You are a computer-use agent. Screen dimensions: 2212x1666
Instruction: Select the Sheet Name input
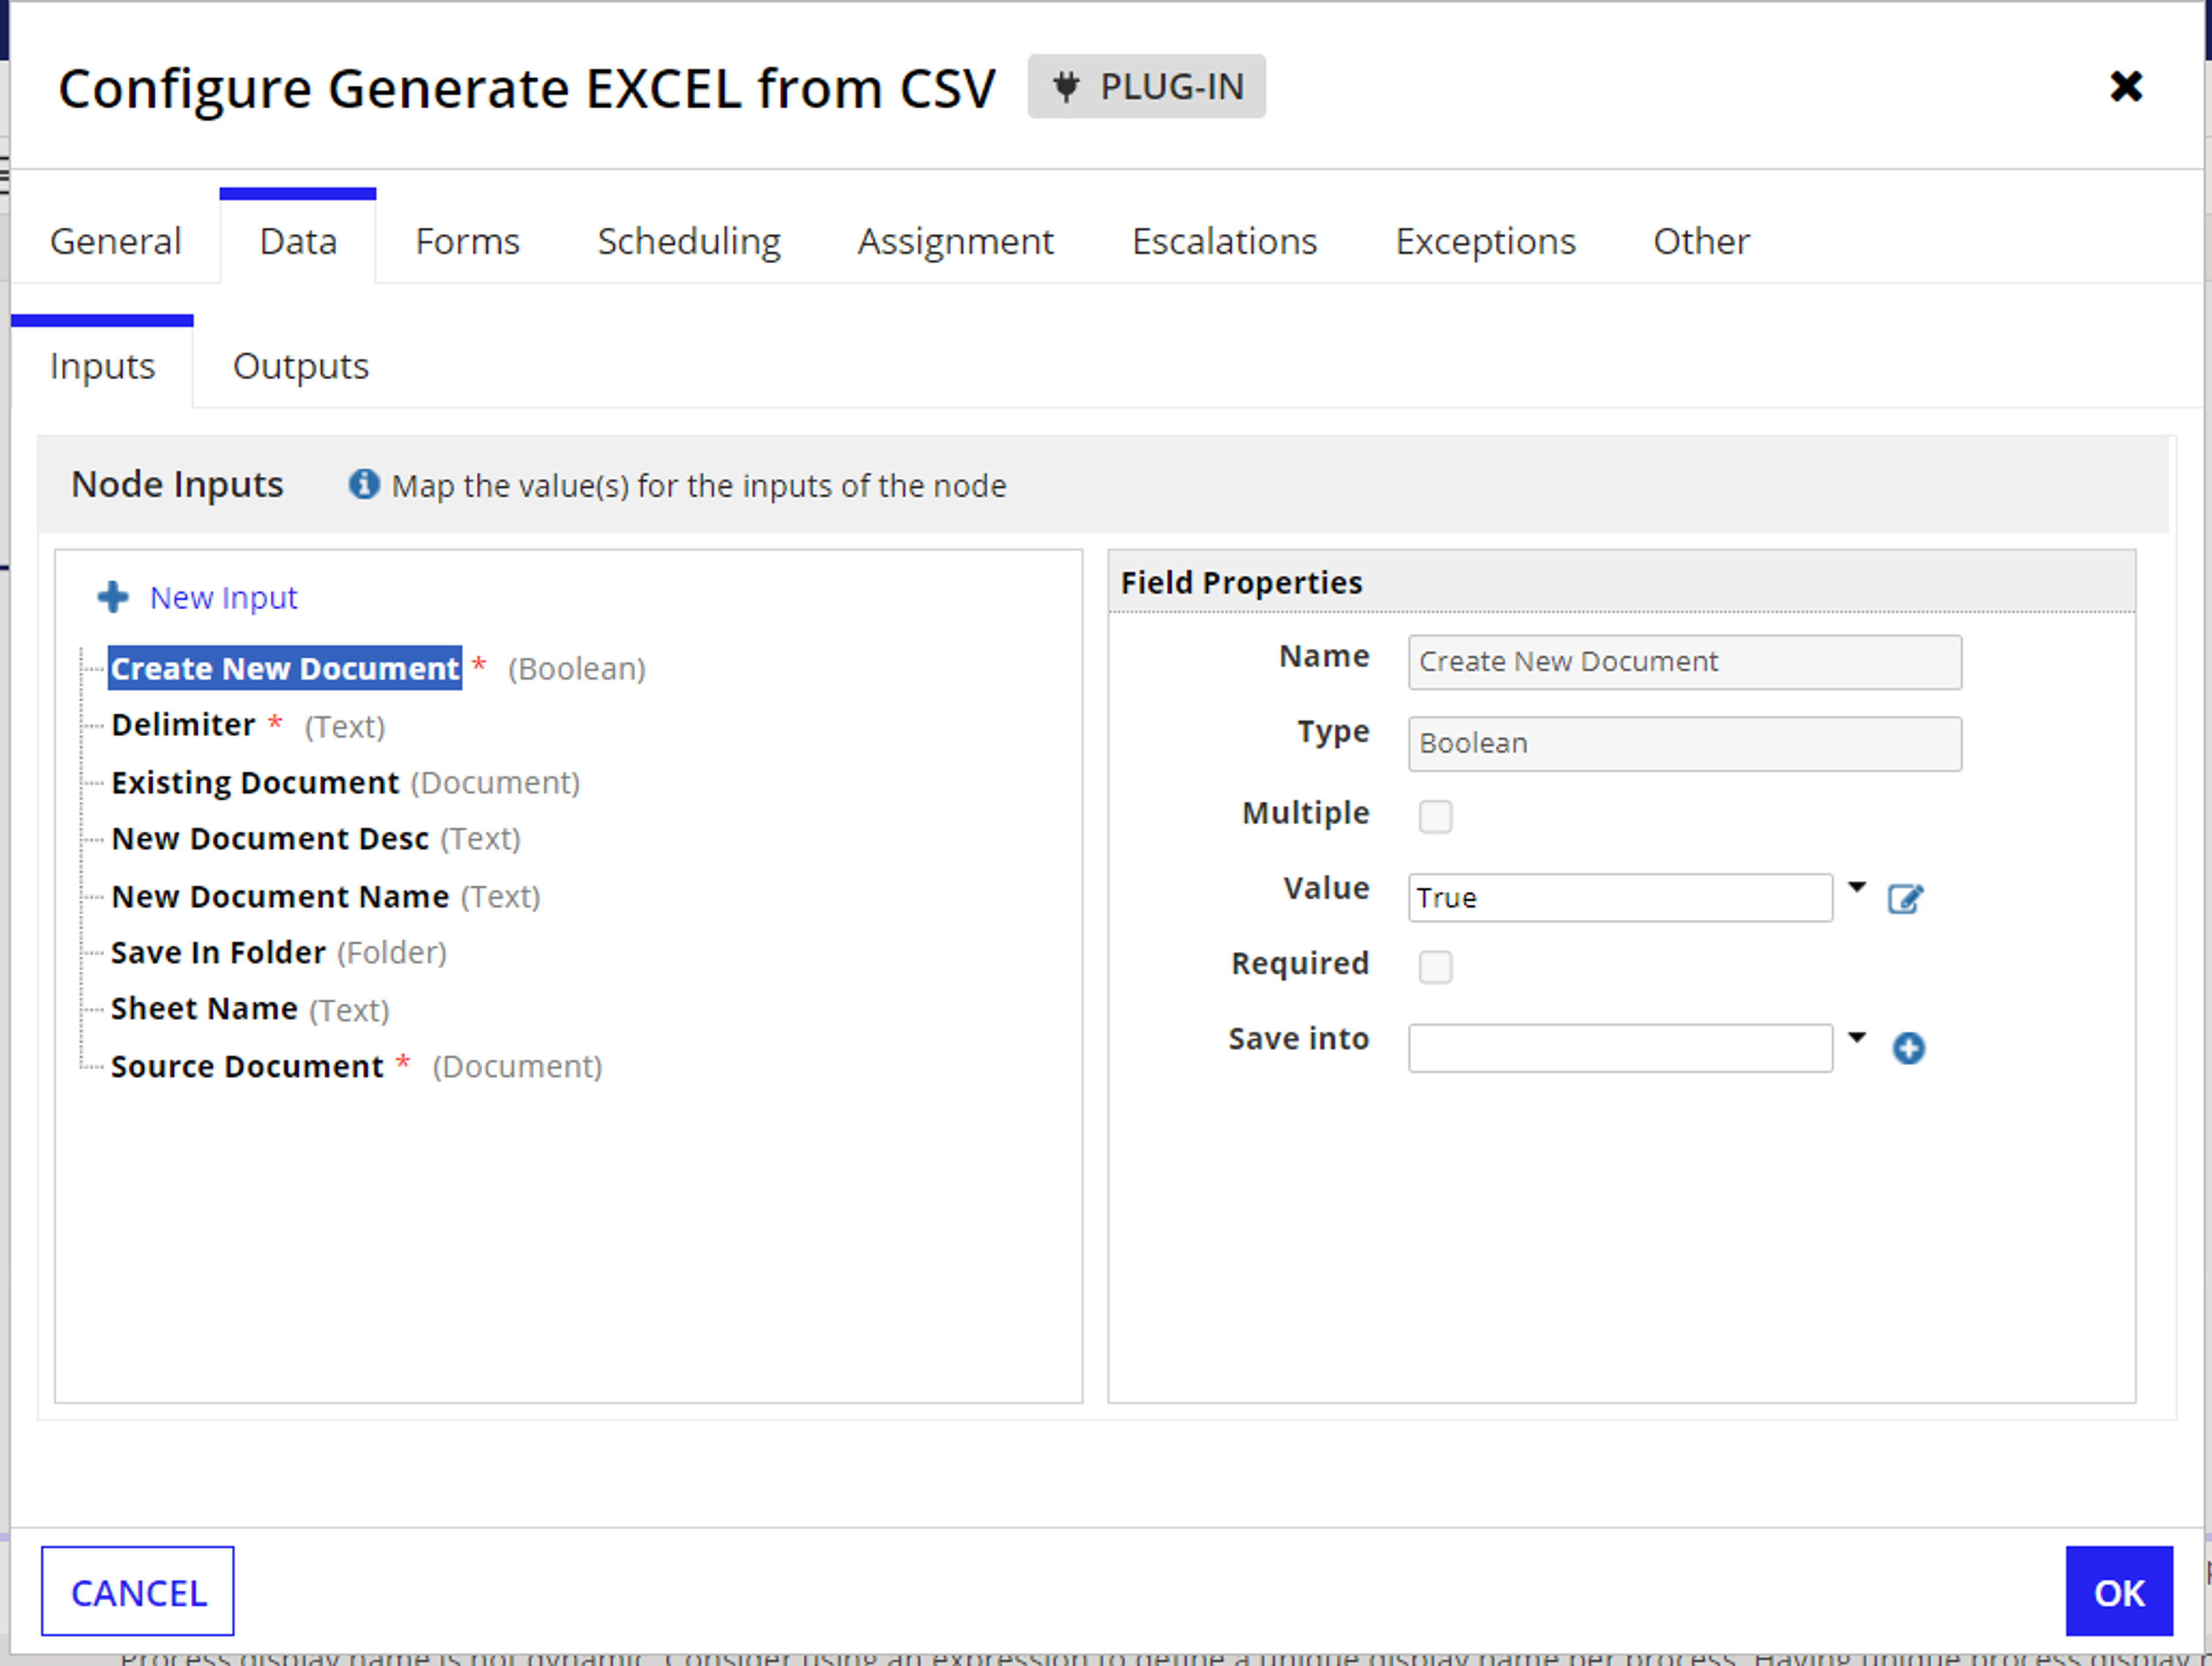tap(204, 1009)
